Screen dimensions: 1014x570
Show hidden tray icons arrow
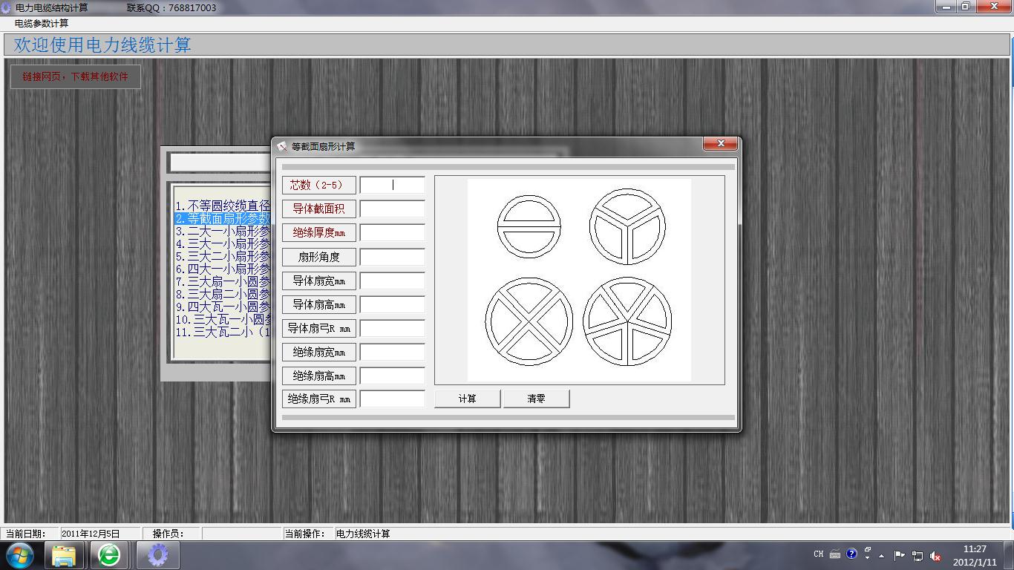[881, 555]
